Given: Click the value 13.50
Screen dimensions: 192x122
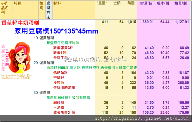Looking at the screenshot, I should tap(149, 88).
